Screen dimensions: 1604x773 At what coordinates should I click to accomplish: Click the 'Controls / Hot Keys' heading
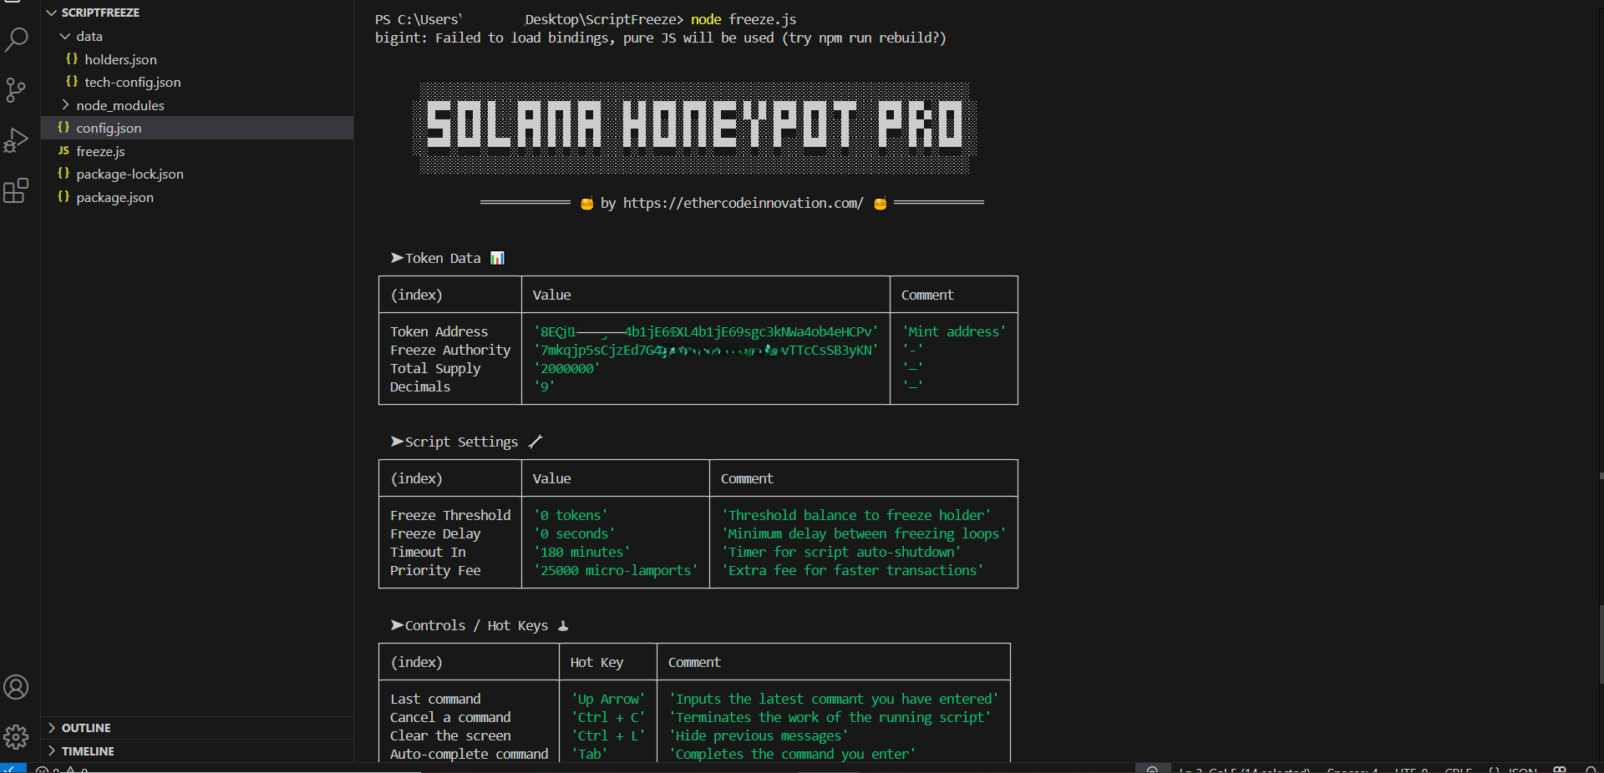pos(476,625)
